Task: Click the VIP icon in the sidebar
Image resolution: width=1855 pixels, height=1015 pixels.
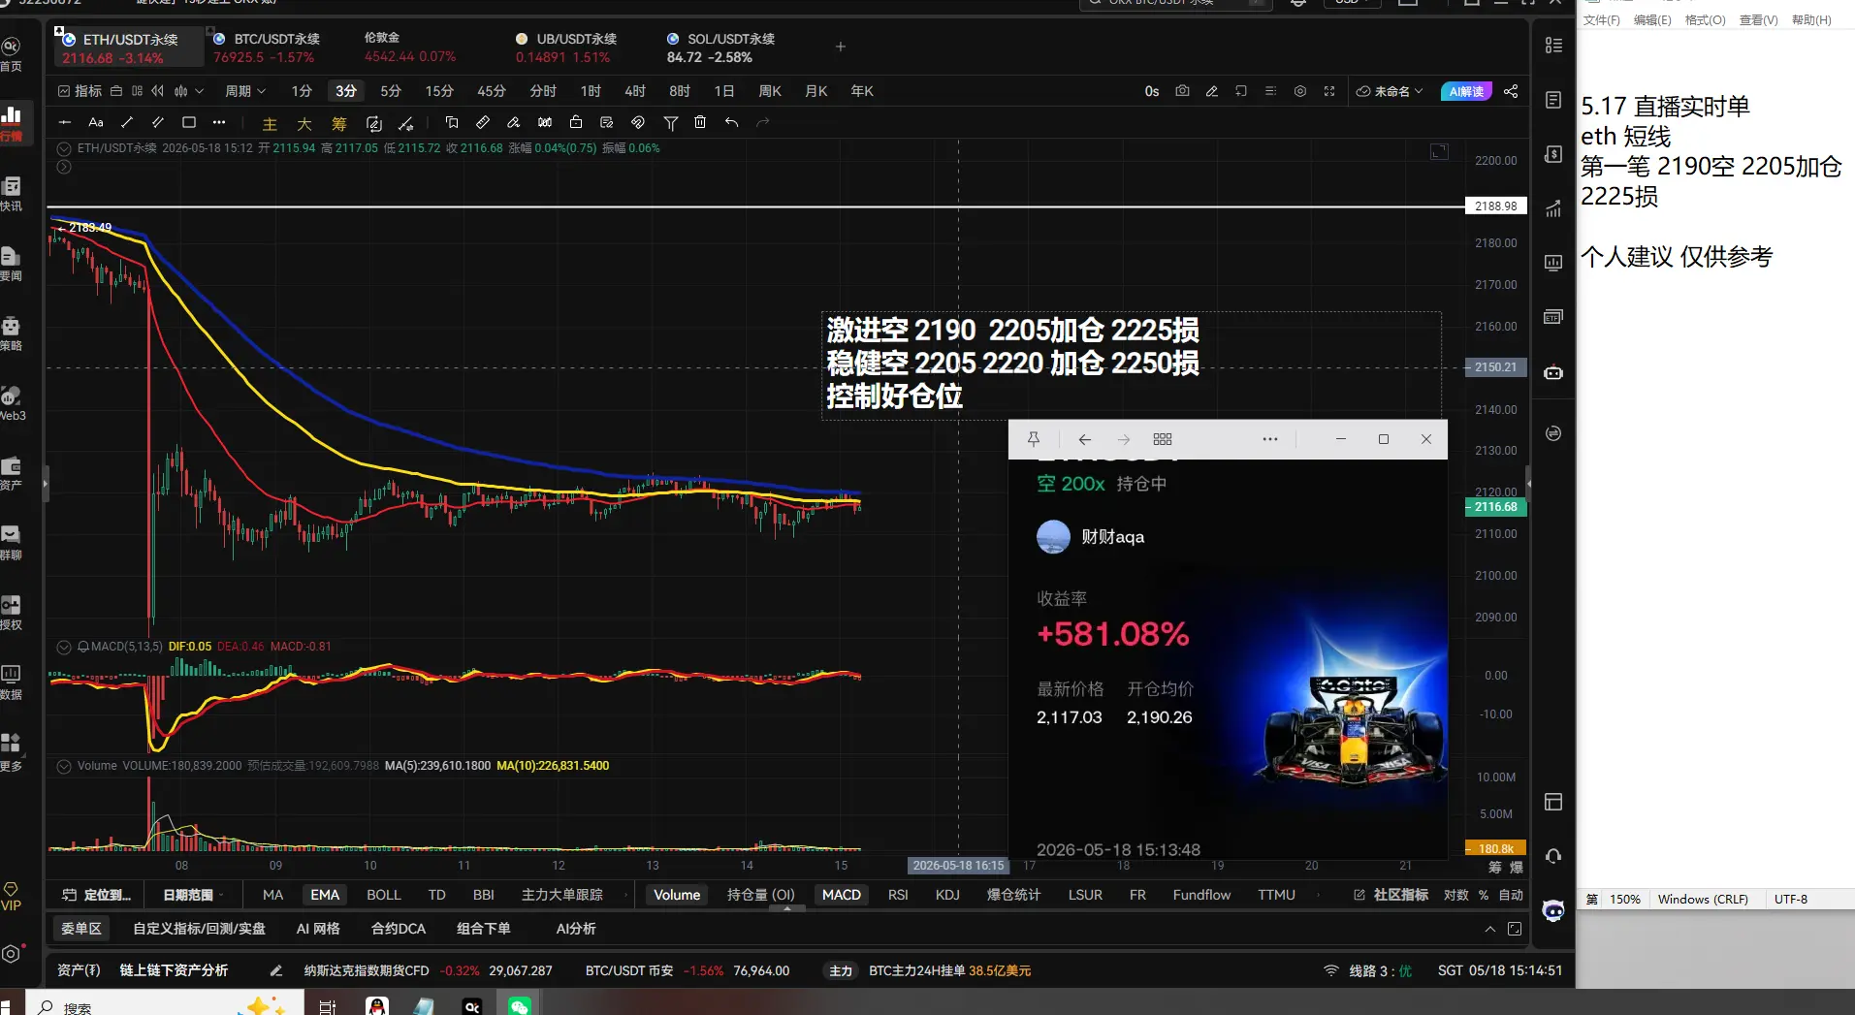Action: 11,897
